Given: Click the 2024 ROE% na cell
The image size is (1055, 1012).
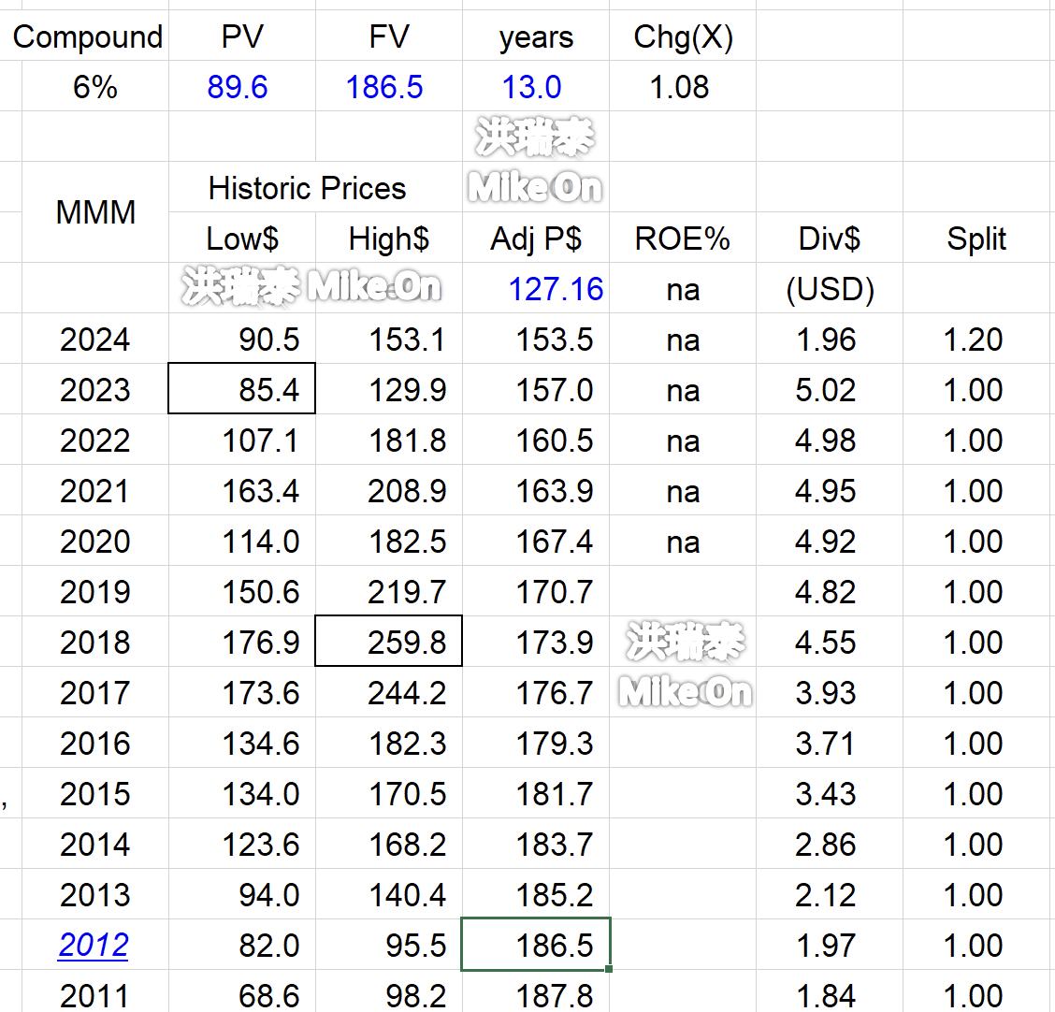Looking at the screenshot, I should tap(683, 340).
